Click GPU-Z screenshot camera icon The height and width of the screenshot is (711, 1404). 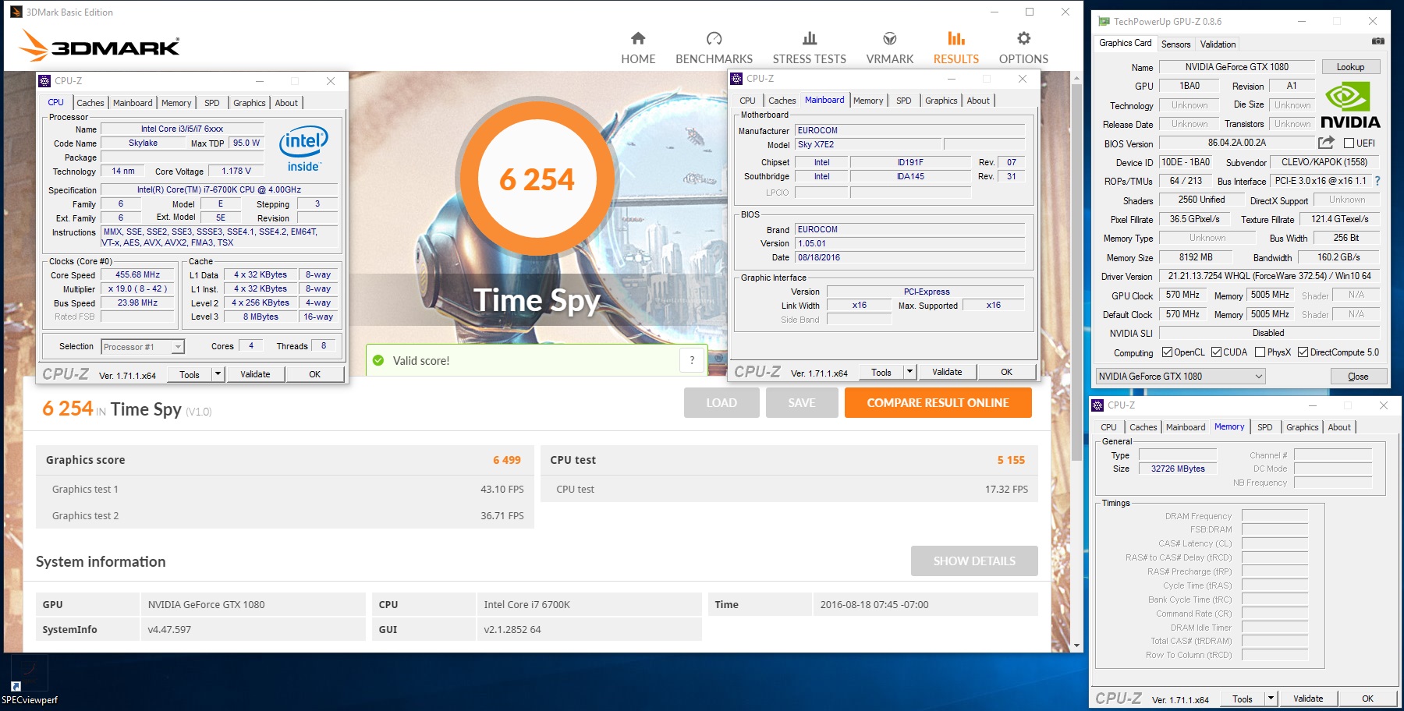pos(1377,41)
